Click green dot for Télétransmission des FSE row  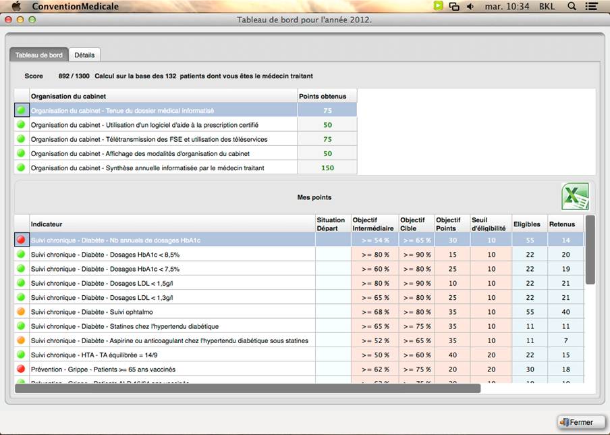[22, 138]
